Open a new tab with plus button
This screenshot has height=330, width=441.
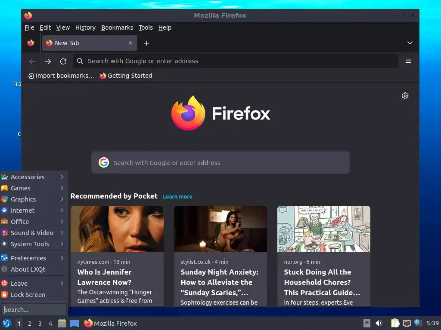tap(146, 43)
